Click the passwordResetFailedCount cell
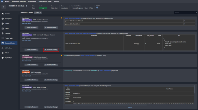The height and width of the screenshot is (110, 198). (124, 24)
